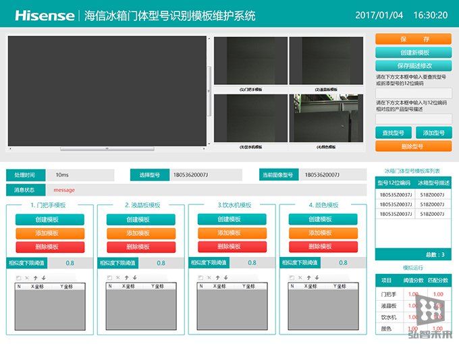This screenshot has width=459, height=344.
Task: Click the new-item icon in the 饮水机模板 panel
Action: pyautogui.click(x=201, y=278)
